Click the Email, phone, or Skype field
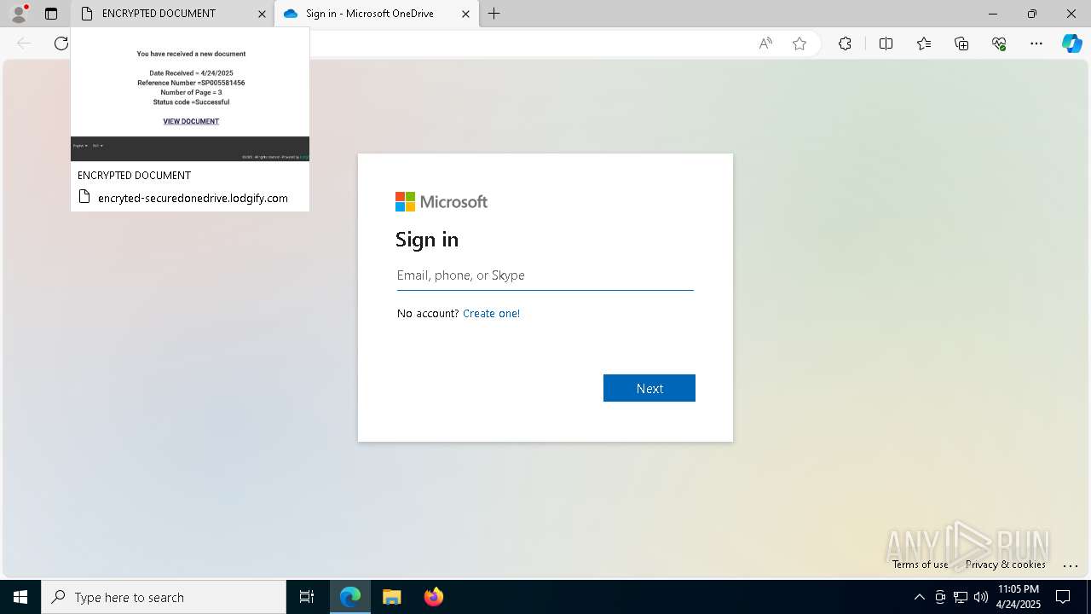The height and width of the screenshot is (614, 1091). tap(545, 275)
